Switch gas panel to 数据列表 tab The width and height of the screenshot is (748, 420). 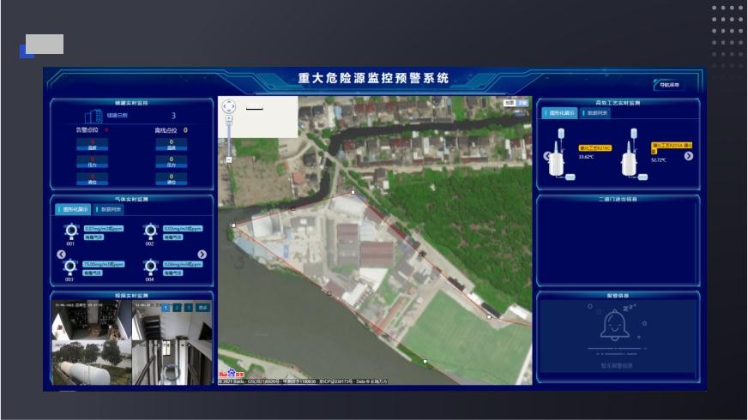coord(109,209)
